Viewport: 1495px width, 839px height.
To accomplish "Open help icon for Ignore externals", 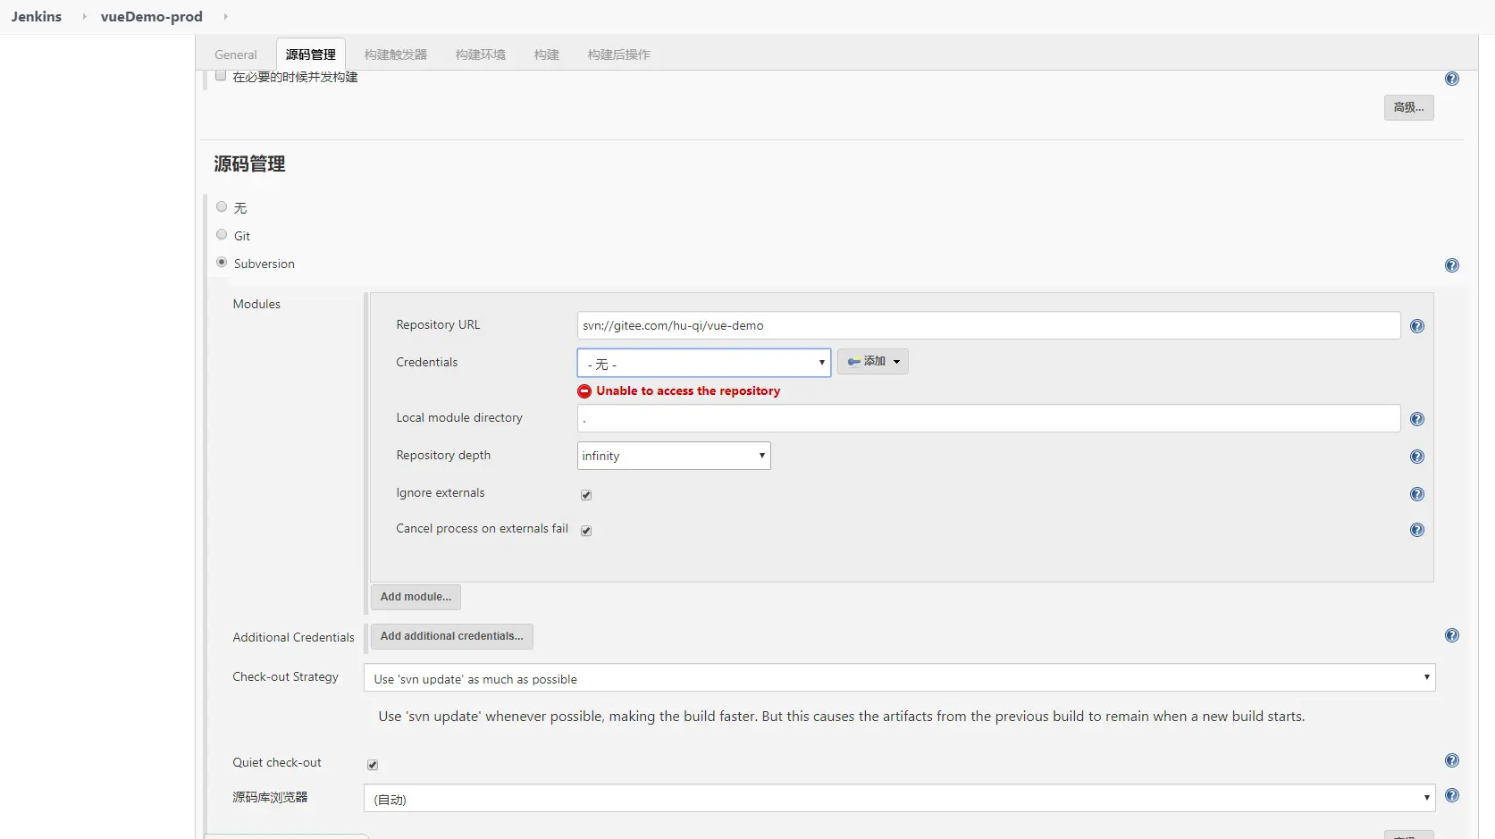I will (x=1417, y=494).
